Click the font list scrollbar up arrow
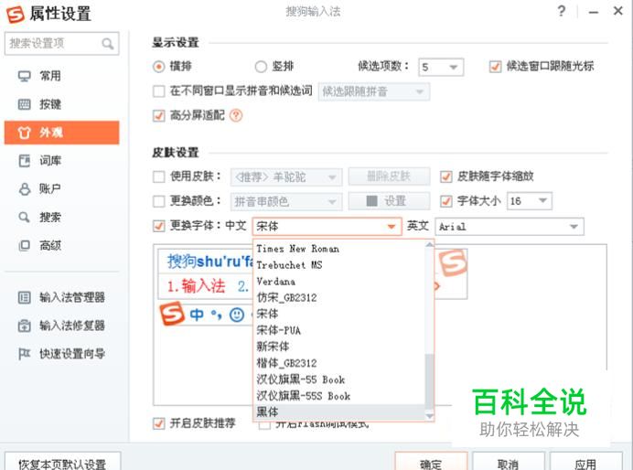The height and width of the screenshot is (470, 633). [430, 244]
